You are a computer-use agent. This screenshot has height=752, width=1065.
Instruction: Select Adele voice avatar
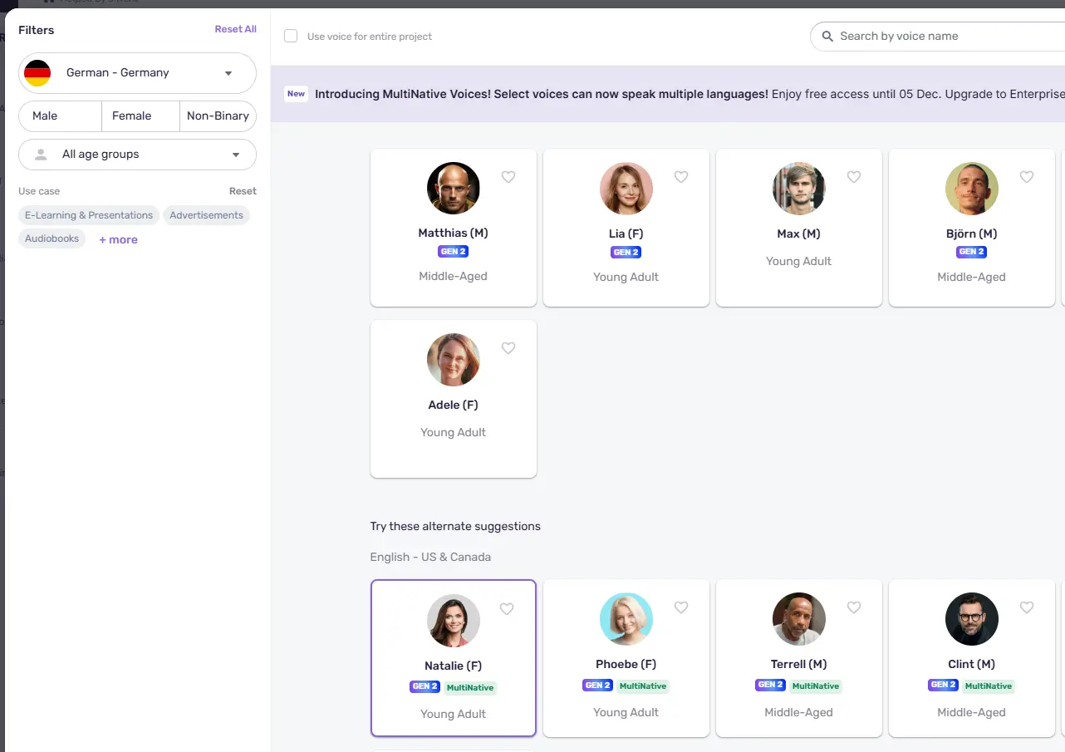click(x=454, y=360)
